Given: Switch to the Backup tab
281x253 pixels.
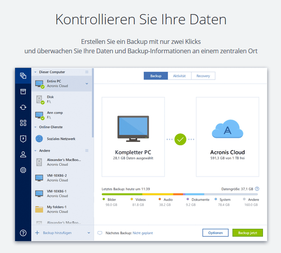Looking at the screenshot, I should coord(156,76).
